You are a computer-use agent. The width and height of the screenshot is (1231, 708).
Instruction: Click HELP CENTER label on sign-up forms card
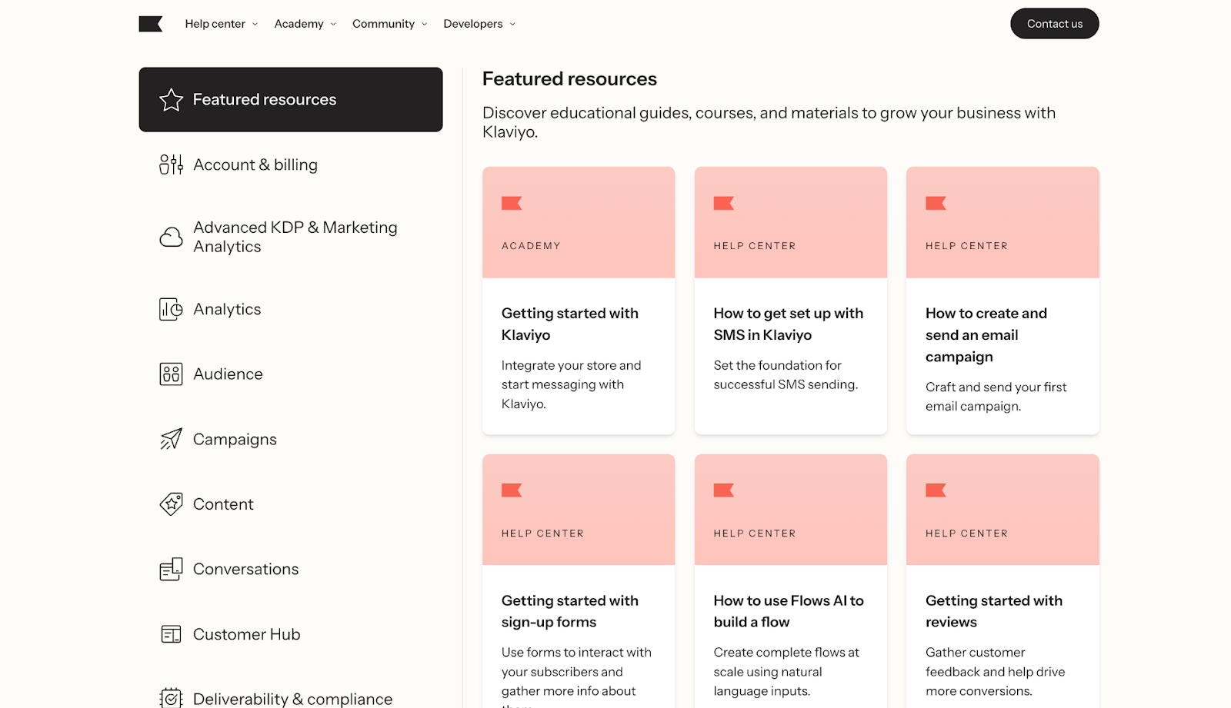(x=542, y=533)
